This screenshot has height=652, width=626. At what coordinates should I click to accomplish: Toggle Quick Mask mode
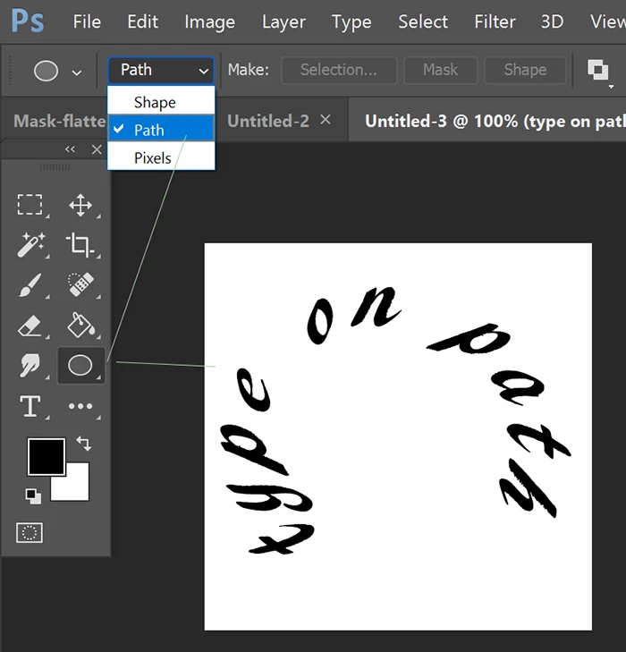pos(30,533)
